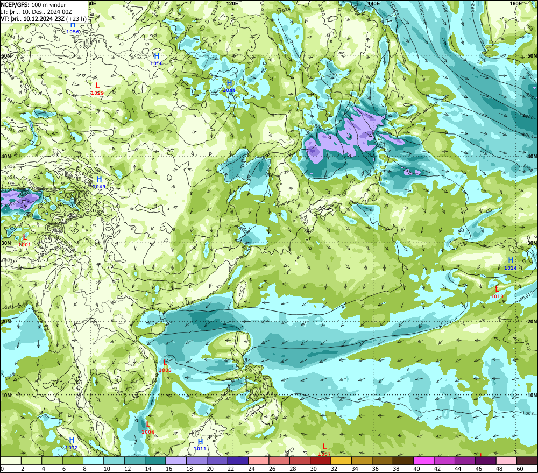Select the L marker labeled 1003

click(165, 363)
